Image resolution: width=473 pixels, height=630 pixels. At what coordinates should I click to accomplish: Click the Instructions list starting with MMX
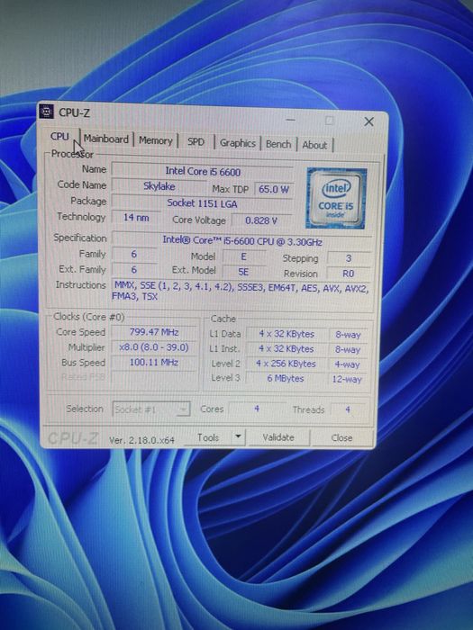(241, 292)
